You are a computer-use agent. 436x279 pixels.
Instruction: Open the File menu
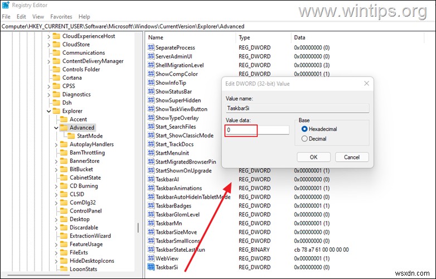tap(6, 17)
